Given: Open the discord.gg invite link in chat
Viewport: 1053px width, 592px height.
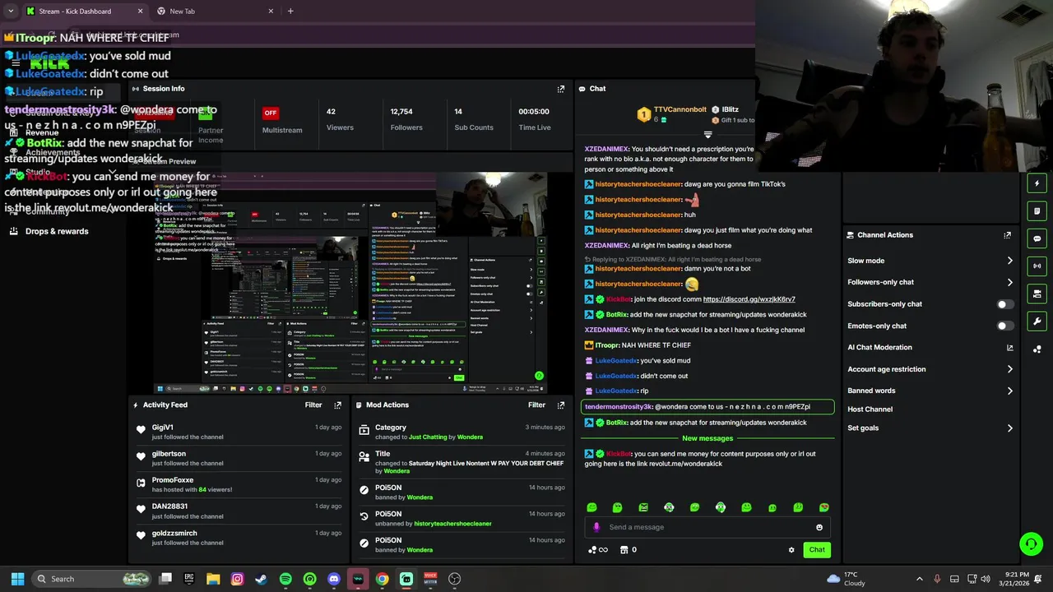Looking at the screenshot, I should [x=749, y=299].
